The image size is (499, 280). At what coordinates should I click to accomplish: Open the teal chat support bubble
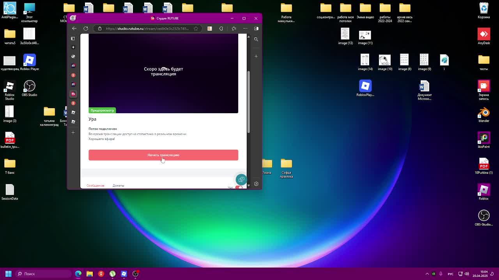tap(241, 179)
